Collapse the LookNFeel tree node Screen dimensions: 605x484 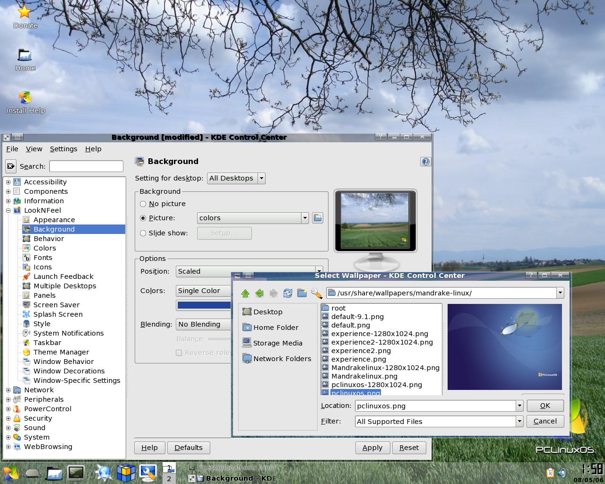(x=8, y=210)
